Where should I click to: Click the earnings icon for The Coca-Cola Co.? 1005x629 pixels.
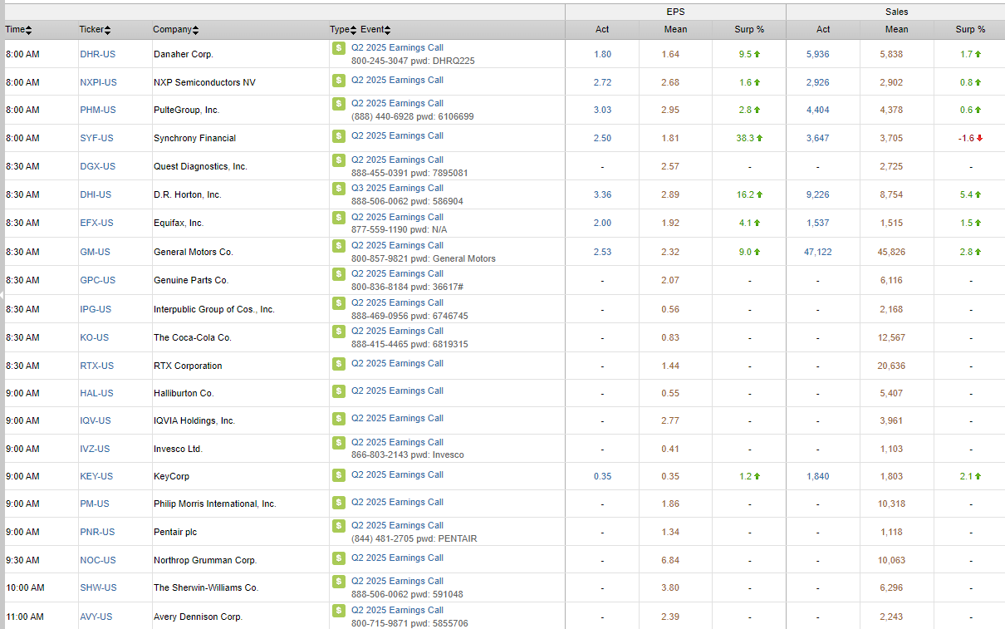[x=338, y=332]
